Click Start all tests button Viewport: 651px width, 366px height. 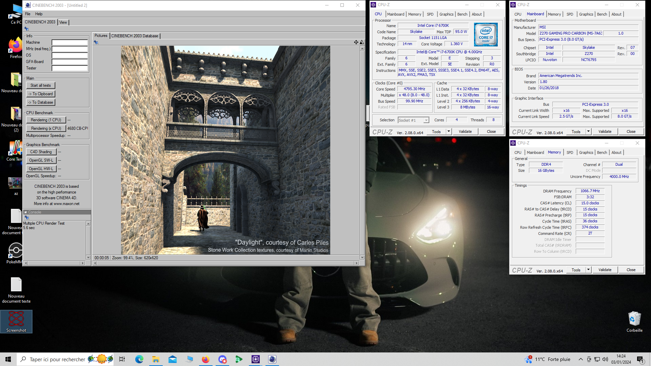[41, 85]
